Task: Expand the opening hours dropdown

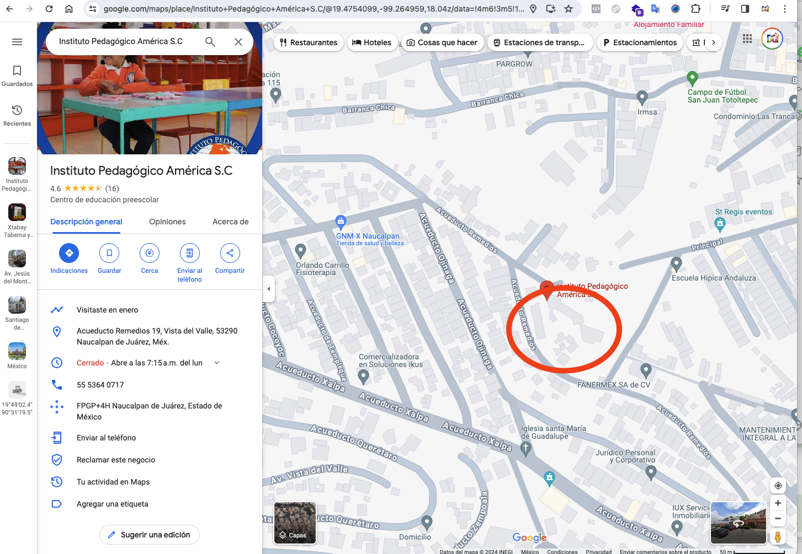Action: click(x=217, y=363)
